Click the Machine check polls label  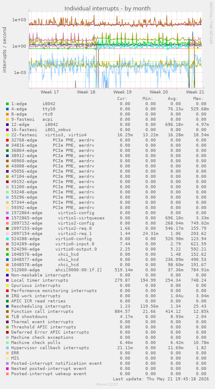(36, 343)
